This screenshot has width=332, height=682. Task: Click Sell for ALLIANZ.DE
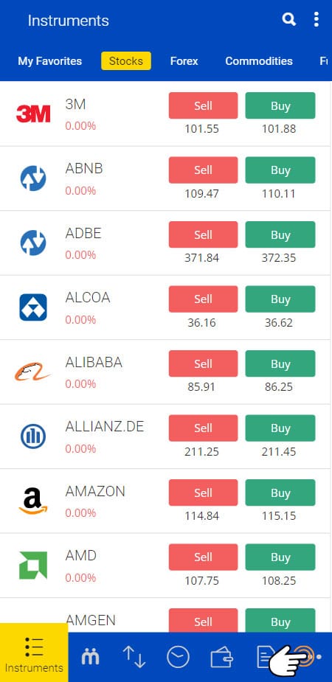pyautogui.click(x=203, y=428)
